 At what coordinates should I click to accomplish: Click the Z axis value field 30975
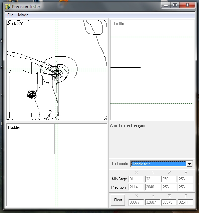click(169, 202)
